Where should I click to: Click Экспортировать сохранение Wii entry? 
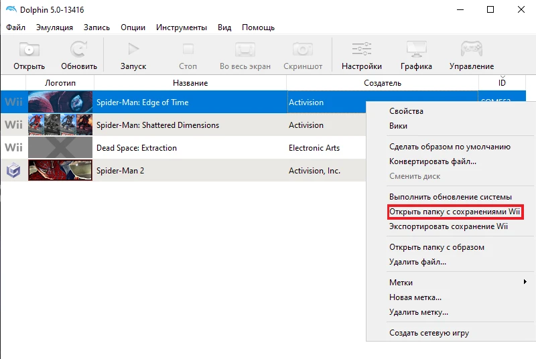(x=448, y=227)
